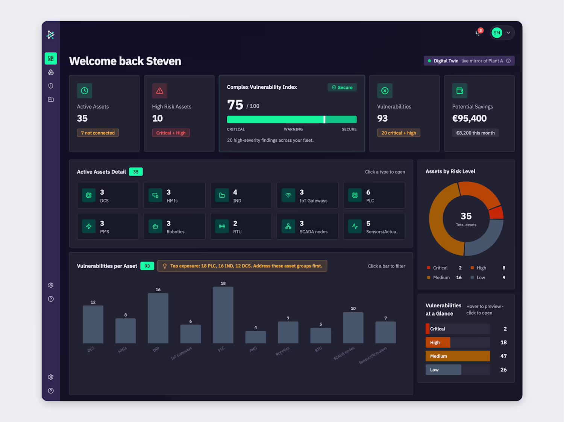Click the Robotics robot icon

pyautogui.click(x=155, y=226)
